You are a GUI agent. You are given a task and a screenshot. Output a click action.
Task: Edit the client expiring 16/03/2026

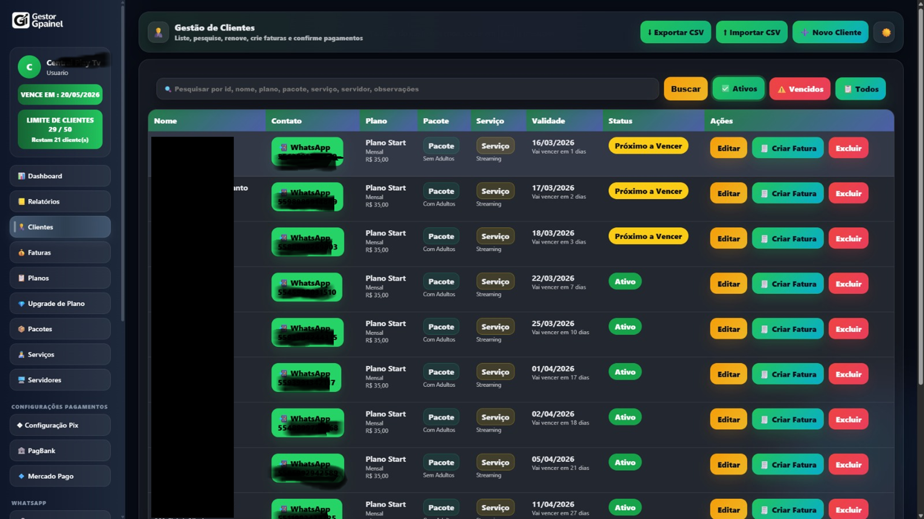[728, 148]
